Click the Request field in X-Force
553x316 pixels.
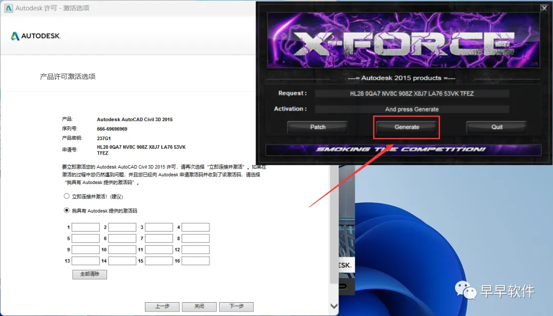tap(412, 94)
